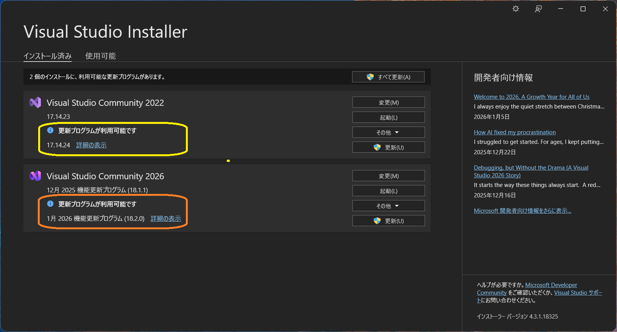The image size is (617, 332).
Task: Open 詳細の表示 link next to 18.2.0 update
Action: tap(166, 219)
